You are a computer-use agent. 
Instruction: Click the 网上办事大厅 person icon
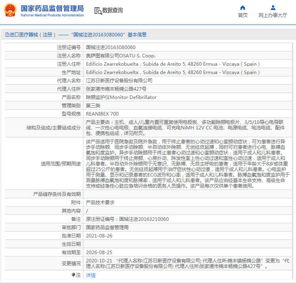[x=273, y=8]
